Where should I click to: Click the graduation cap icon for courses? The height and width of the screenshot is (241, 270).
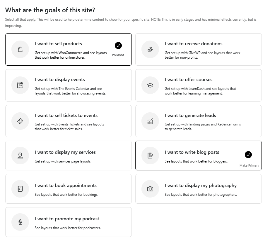(x=150, y=85)
